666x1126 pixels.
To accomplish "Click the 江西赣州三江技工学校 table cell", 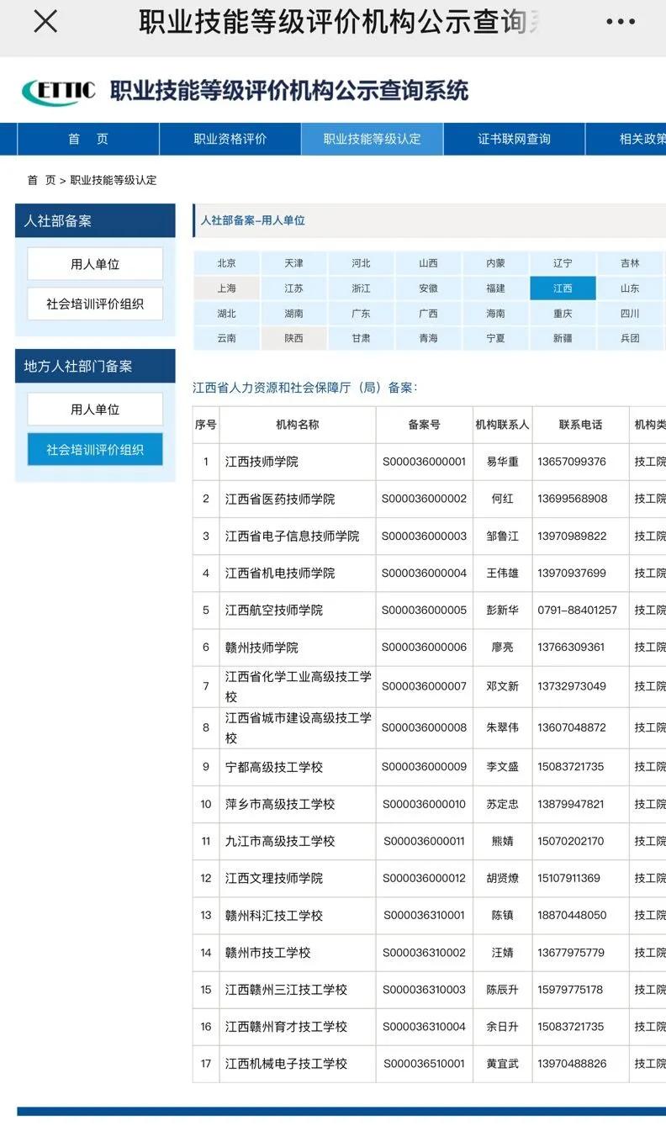I will tap(298, 990).
